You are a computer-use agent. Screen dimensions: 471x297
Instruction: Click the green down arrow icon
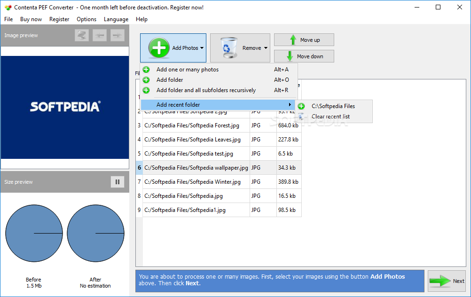point(290,56)
